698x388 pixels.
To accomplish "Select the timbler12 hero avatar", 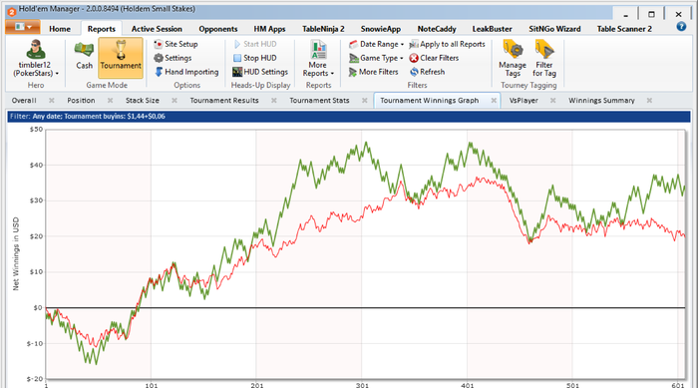I will 35,50.
